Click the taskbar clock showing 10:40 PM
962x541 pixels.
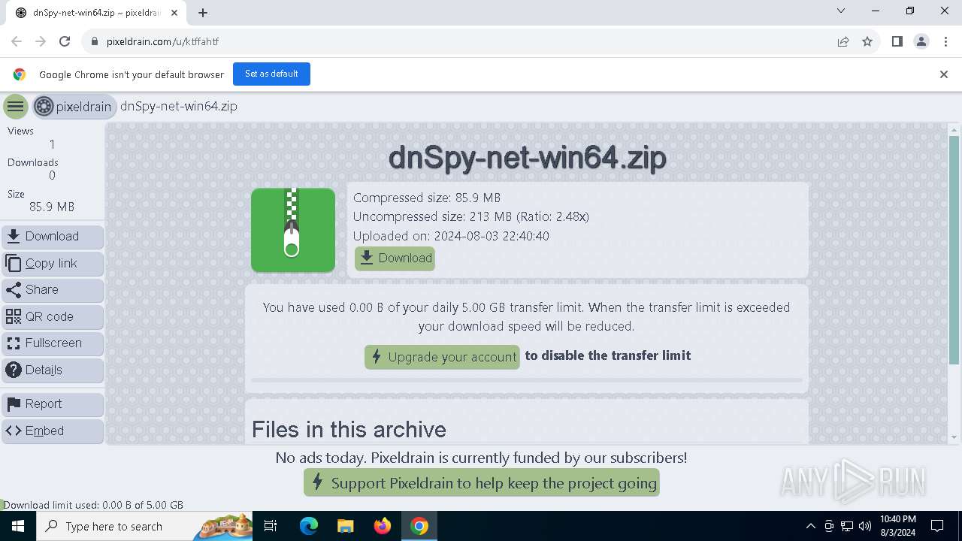pyautogui.click(x=898, y=526)
